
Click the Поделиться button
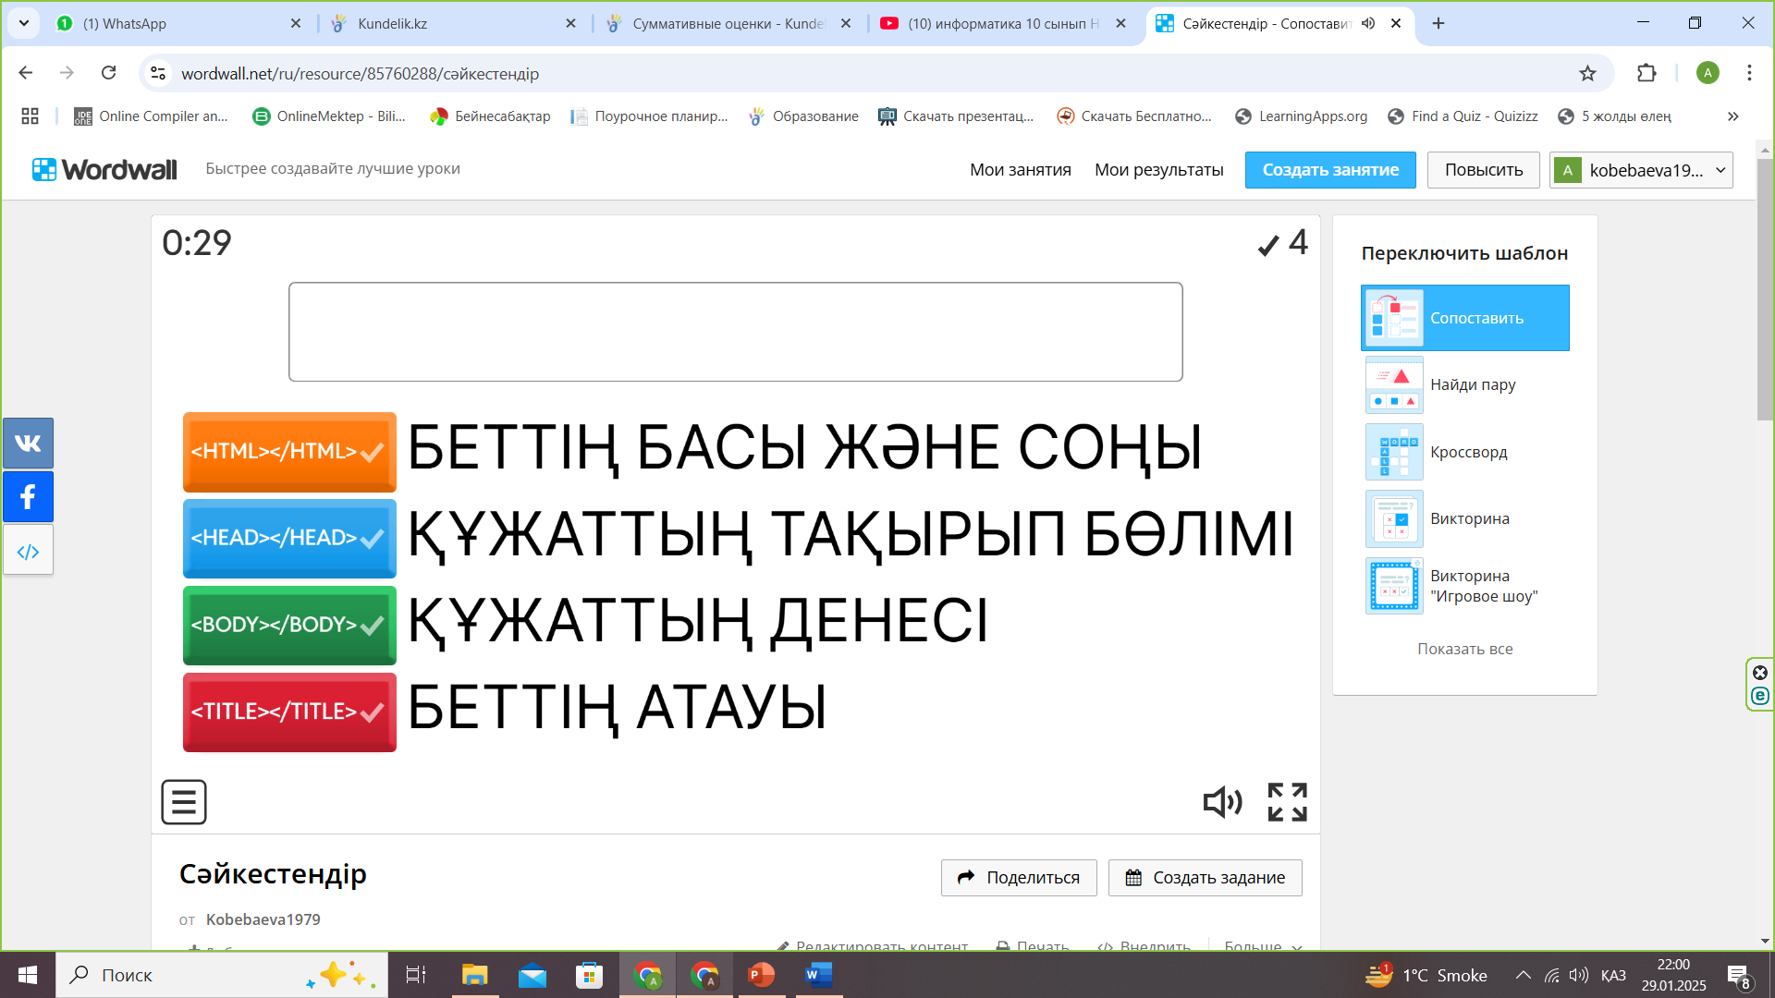point(1019,878)
